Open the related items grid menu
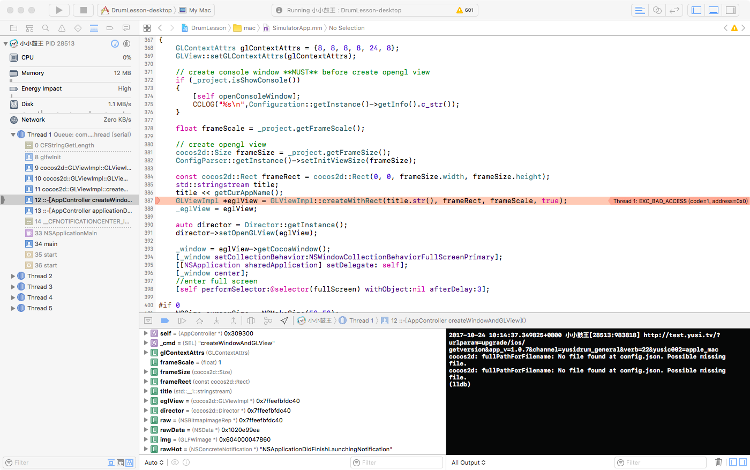Image resolution: width=750 pixels, height=470 pixels. [x=147, y=28]
